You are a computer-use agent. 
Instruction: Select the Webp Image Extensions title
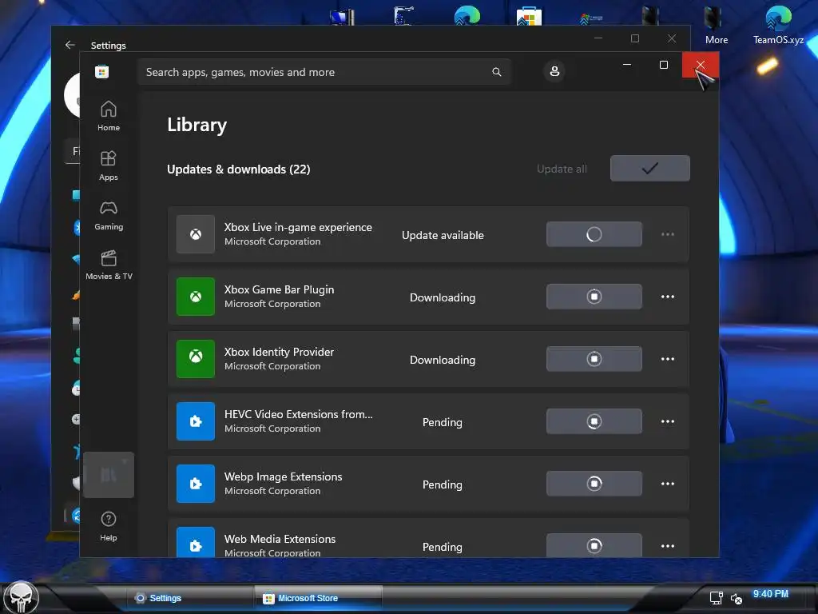(x=284, y=476)
